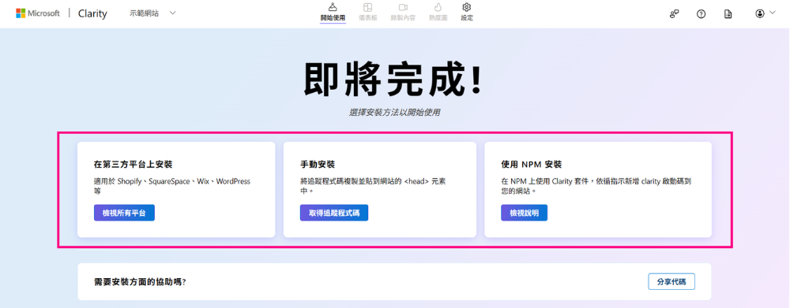Expand the 示範網站 project dropdown
The width and height of the screenshot is (790, 308).
pos(153,13)
